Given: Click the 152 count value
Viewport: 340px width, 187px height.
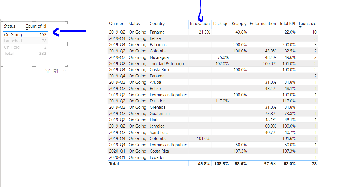Looking at the screenshot, I should tap(43, 35).
